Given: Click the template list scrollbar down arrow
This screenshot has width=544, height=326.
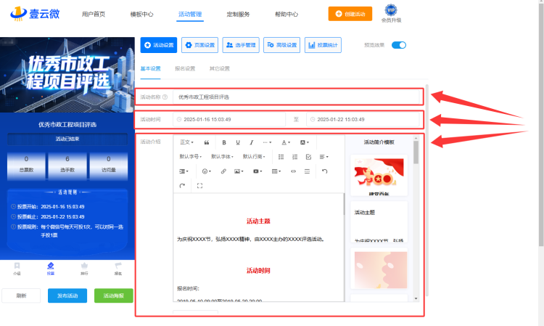Looking at the screenshot, I should pyautogui.click(x=416, y=298).
